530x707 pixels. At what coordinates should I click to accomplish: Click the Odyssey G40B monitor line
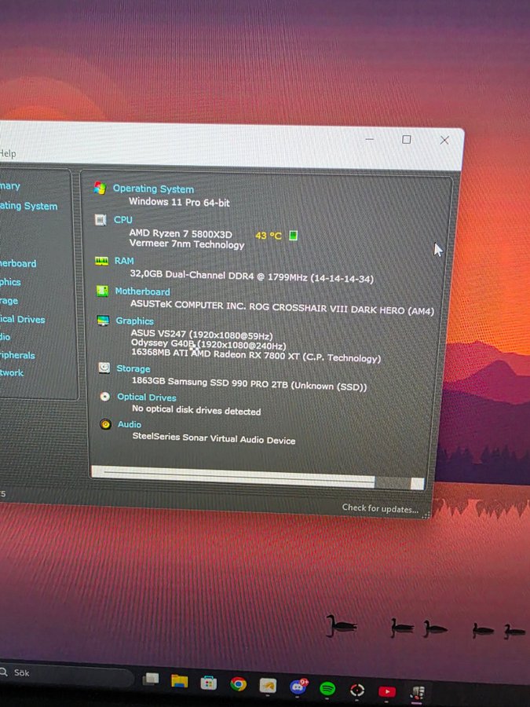tap(209, 344)
